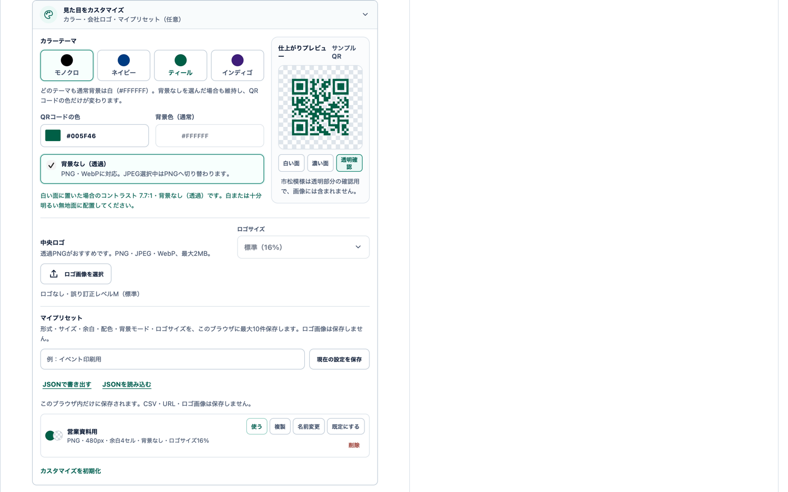Viewport: 788px width, 492px height.
Task: Click カスタマイズを初期化 reset link
Action: tap(71, 471)
